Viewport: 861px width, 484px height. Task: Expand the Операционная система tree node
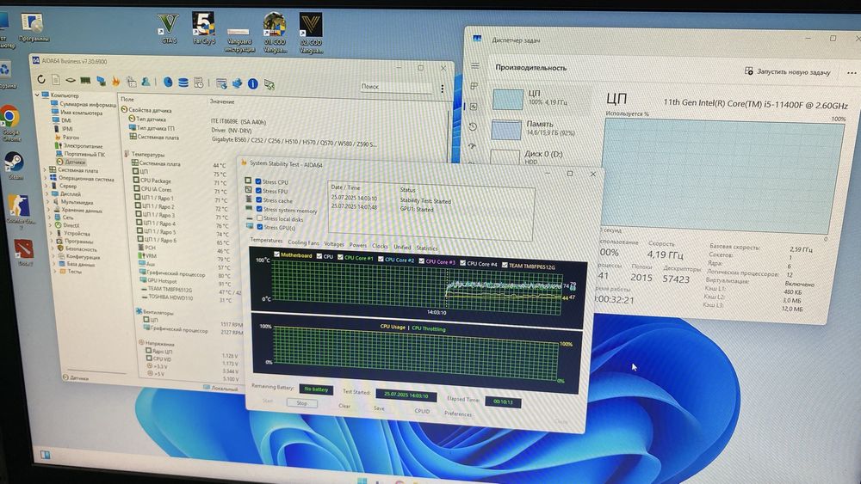click(46, 178)
